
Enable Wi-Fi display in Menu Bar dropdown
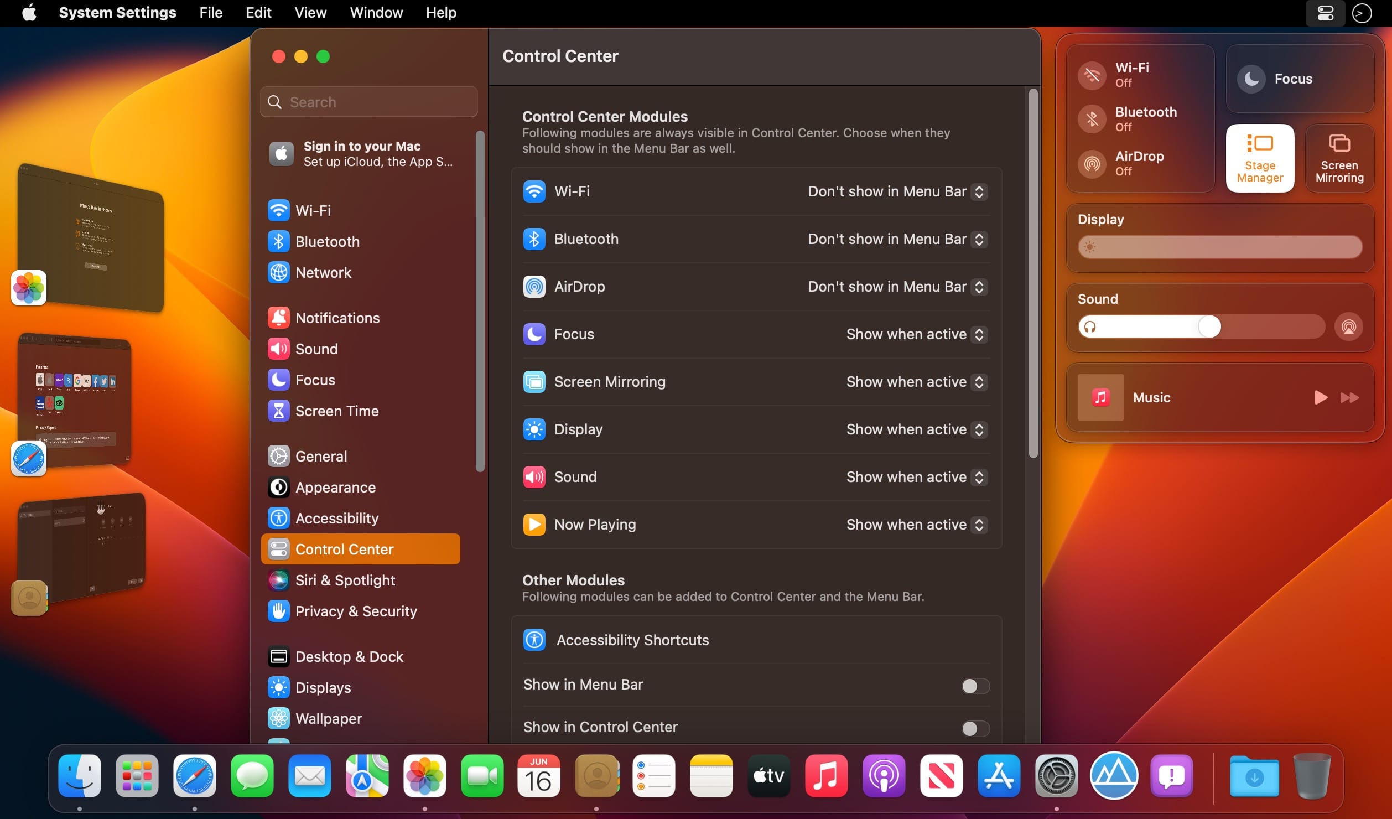pos(980,191)
